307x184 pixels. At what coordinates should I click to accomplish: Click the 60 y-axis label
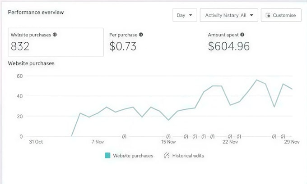tap(20, 76)
